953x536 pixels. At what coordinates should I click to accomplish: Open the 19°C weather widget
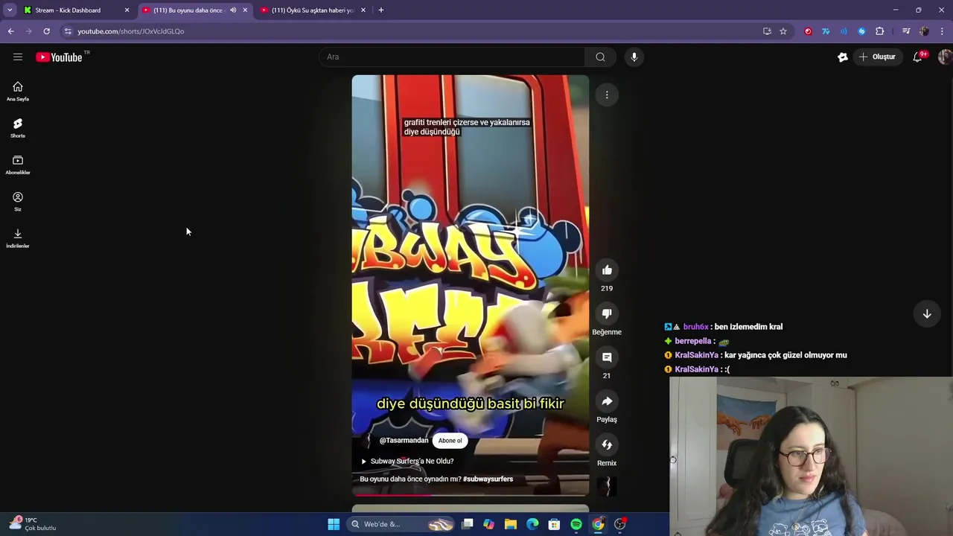click(x=32, y=524)
